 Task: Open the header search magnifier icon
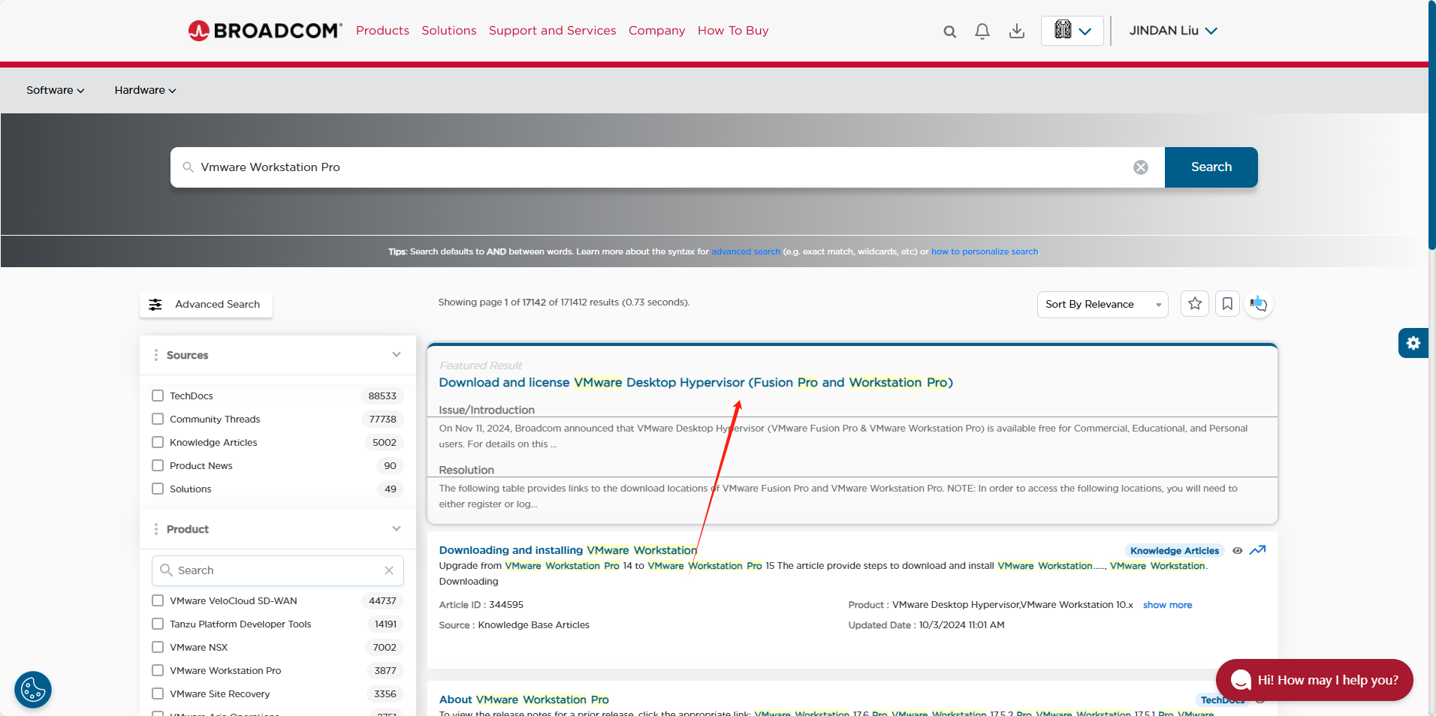[x=950, y=32]
